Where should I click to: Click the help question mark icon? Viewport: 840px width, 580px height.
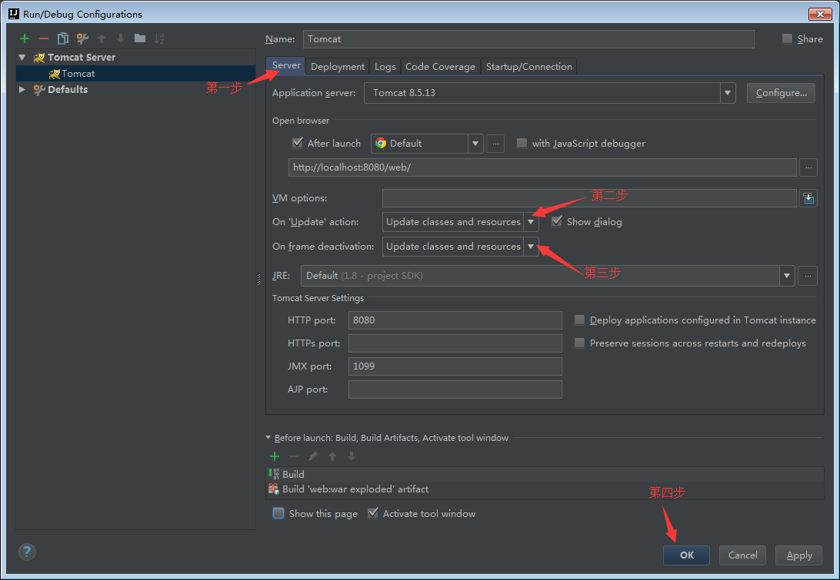27,552
